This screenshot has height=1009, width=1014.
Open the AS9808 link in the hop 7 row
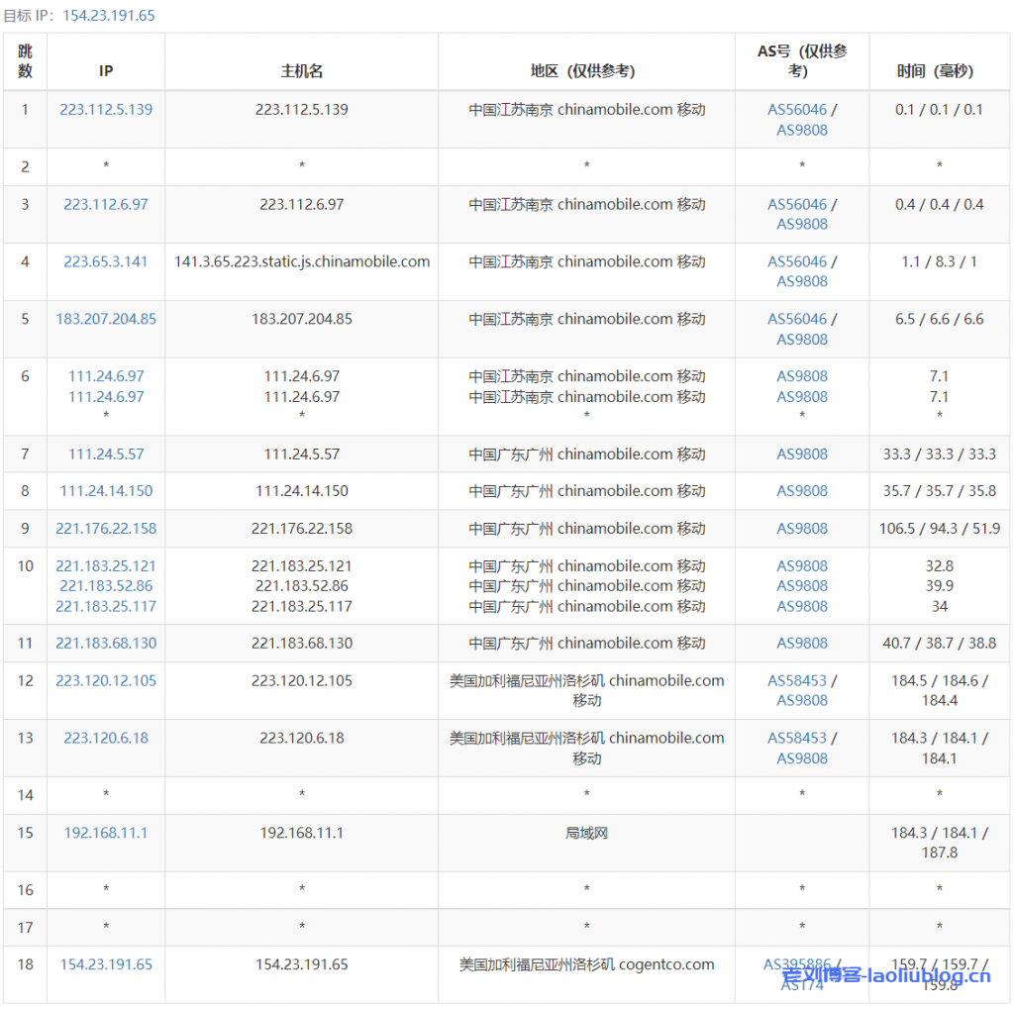click(802, 454)
